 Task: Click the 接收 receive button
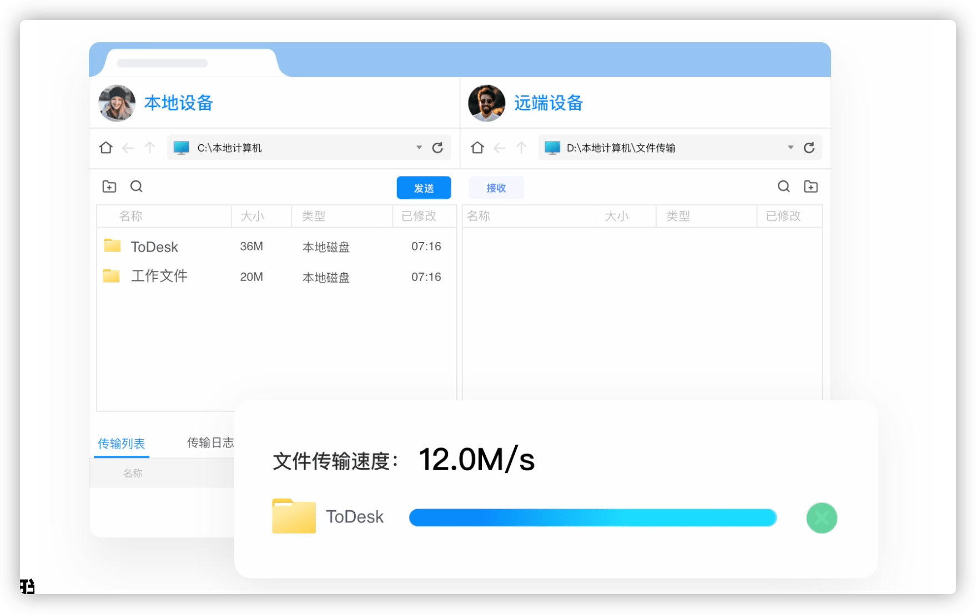coord(496,188)
